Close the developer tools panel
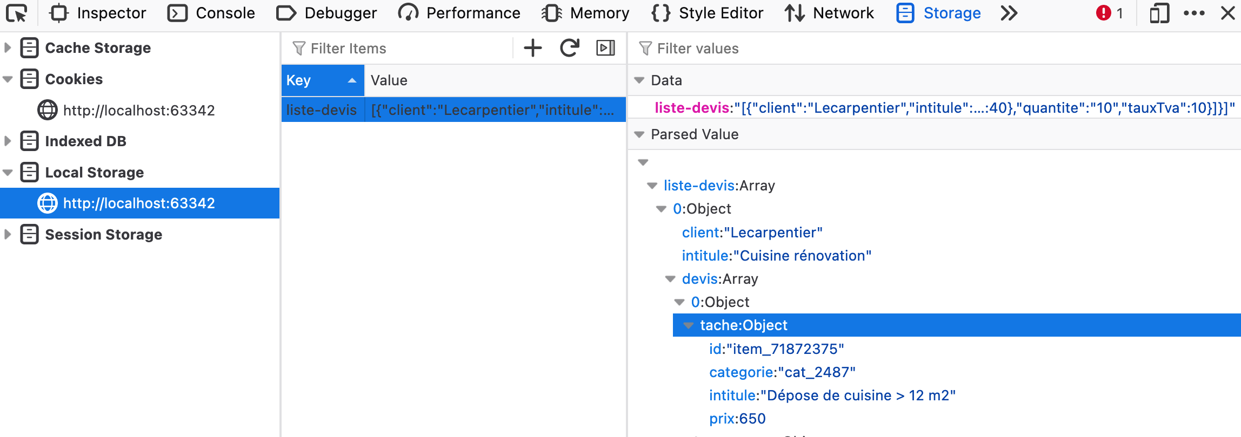The height and width of the screenshot is (437, 1241). click(x=1227, y=13)
